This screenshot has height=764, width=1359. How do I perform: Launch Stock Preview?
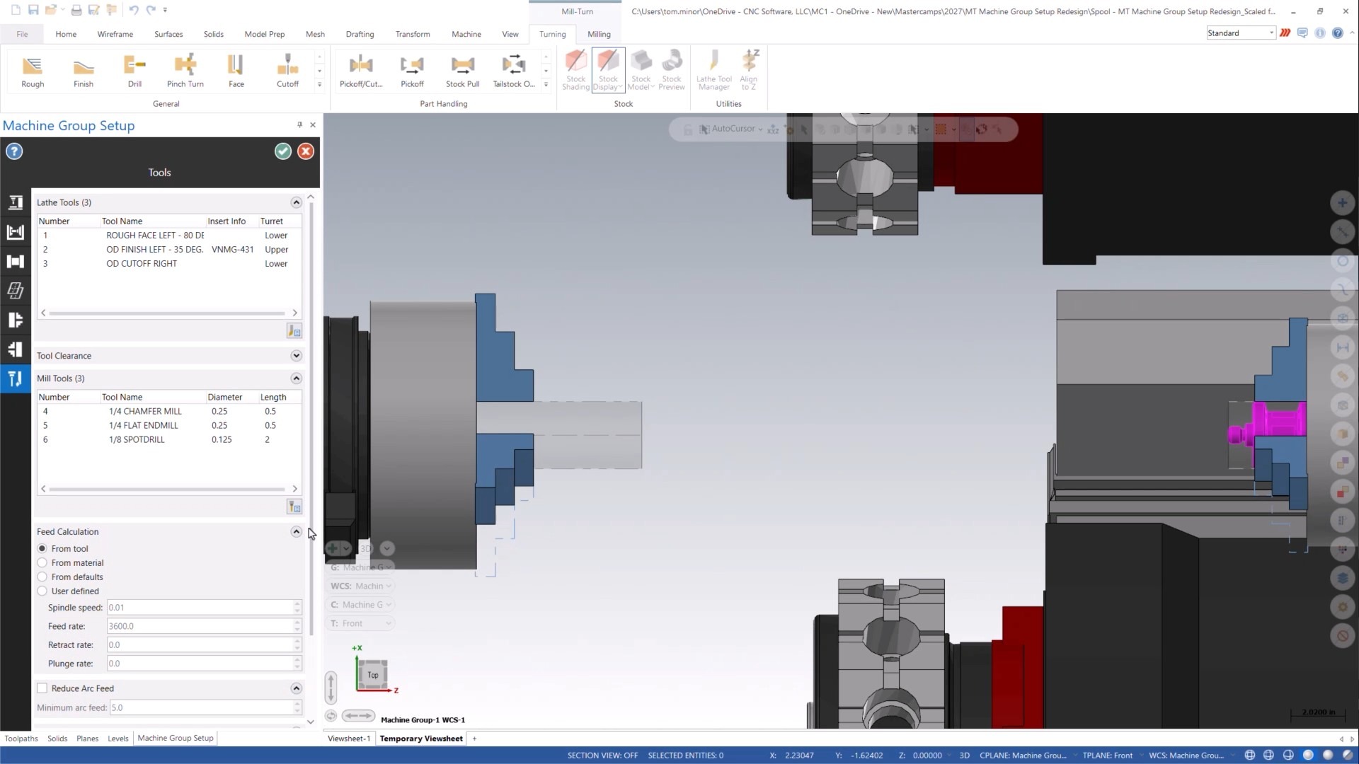click(672, 70)
